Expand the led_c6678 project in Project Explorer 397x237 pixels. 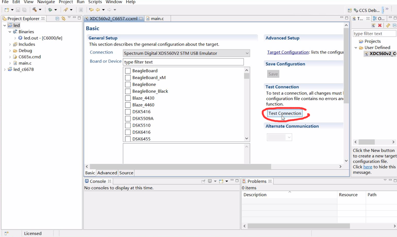5,69
